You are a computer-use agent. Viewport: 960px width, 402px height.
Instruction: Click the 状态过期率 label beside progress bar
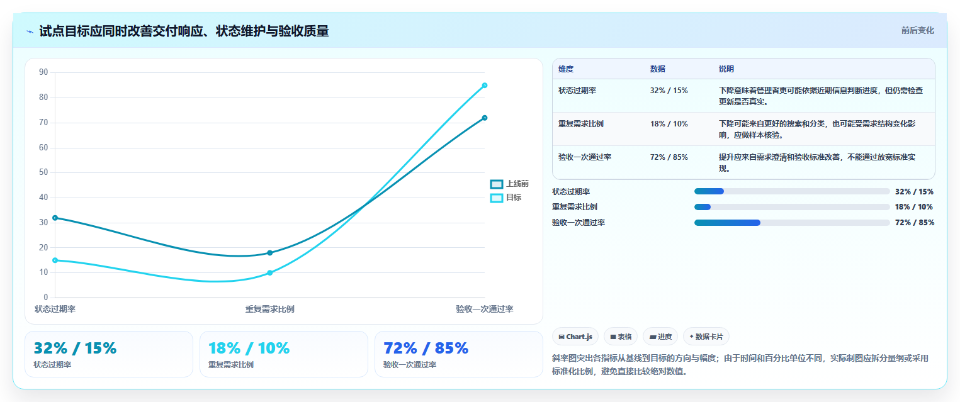pos(571,191)
